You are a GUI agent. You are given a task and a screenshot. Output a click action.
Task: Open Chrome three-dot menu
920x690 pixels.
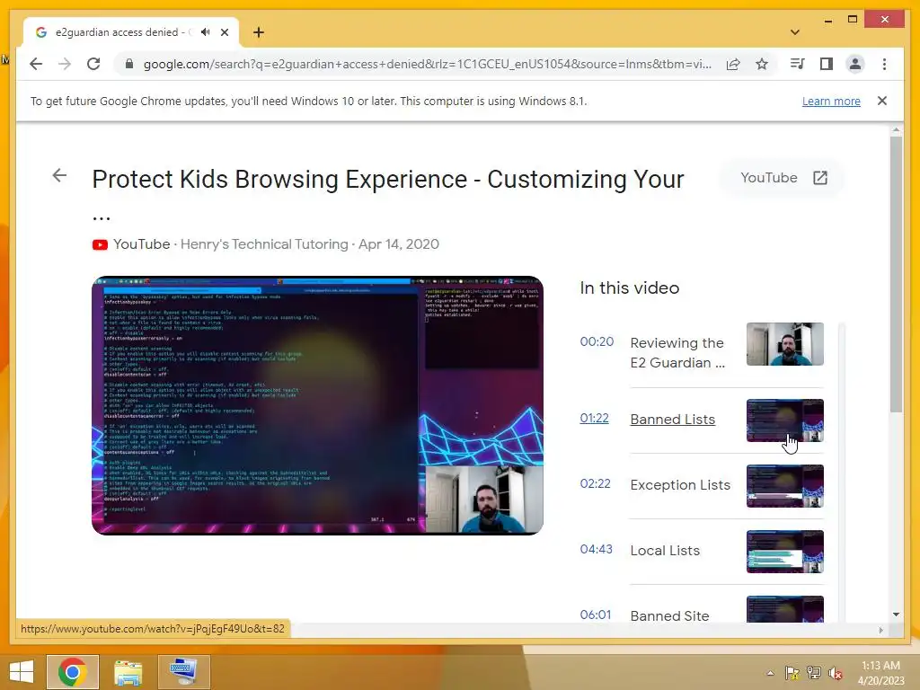tap(884, 64)
